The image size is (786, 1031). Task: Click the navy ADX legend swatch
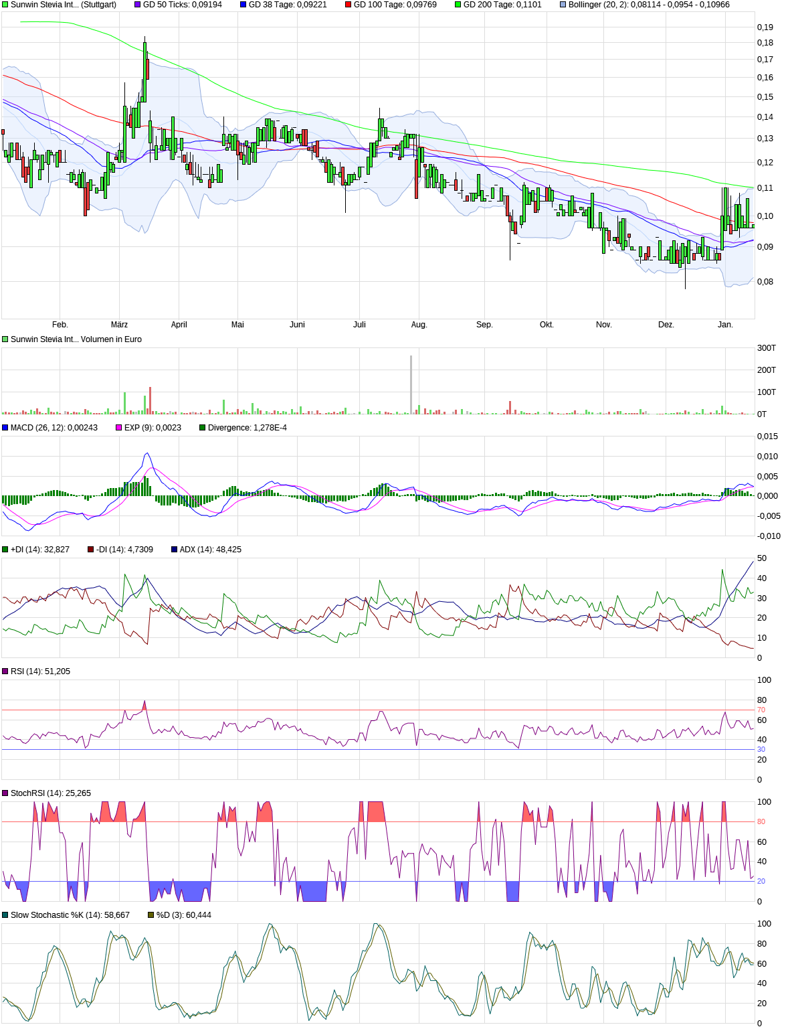(x=175, y=550)
